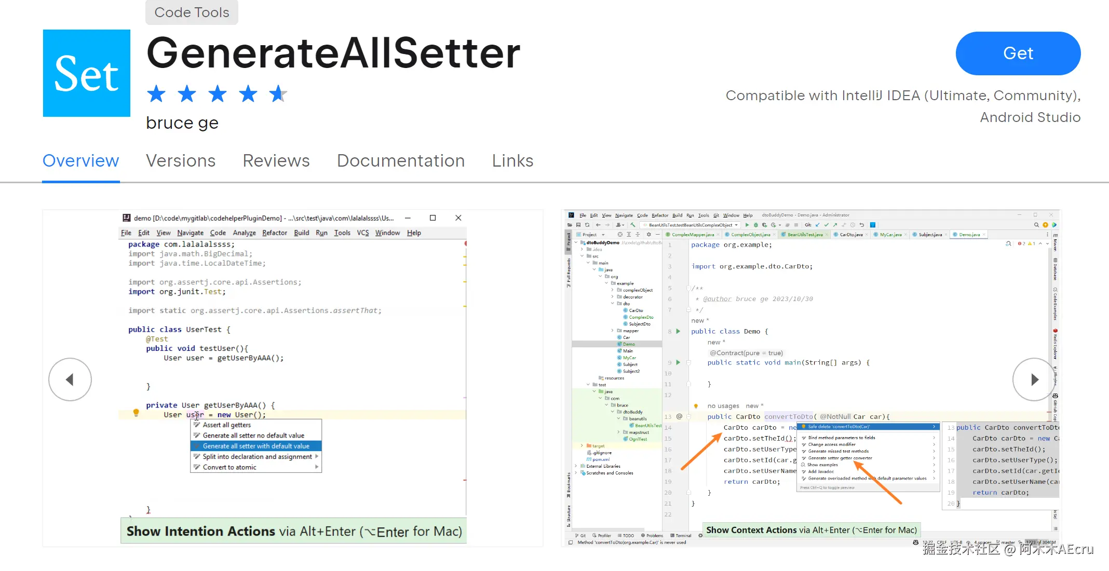The width and height of the screenshot is (1109, 571).
Task: Click the Build hammer icon
Action: pyautogui.click(x=632, y=225)
